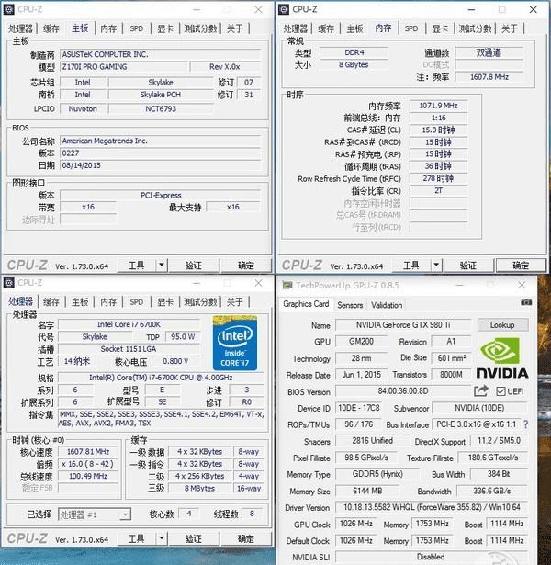Click the multiplier x 16.0 ( 8 - 42 ) value

[x=88, y=464]
